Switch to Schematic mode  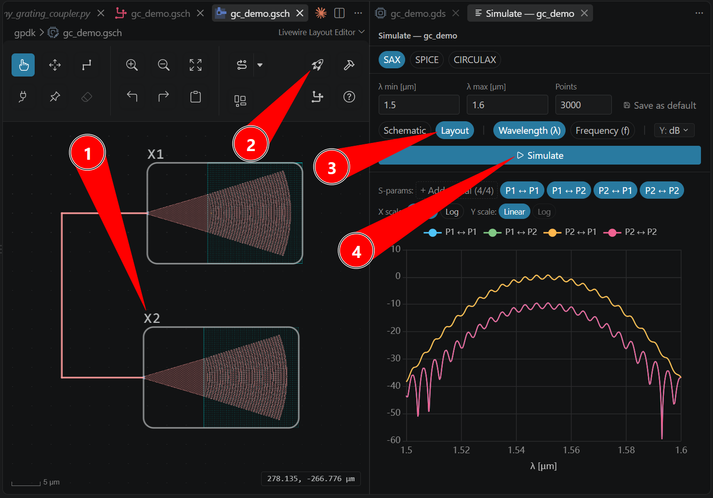tap(405, 130)
